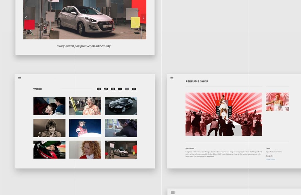Open thumbnail of the black Jaguar car

(x=121, y=106)
